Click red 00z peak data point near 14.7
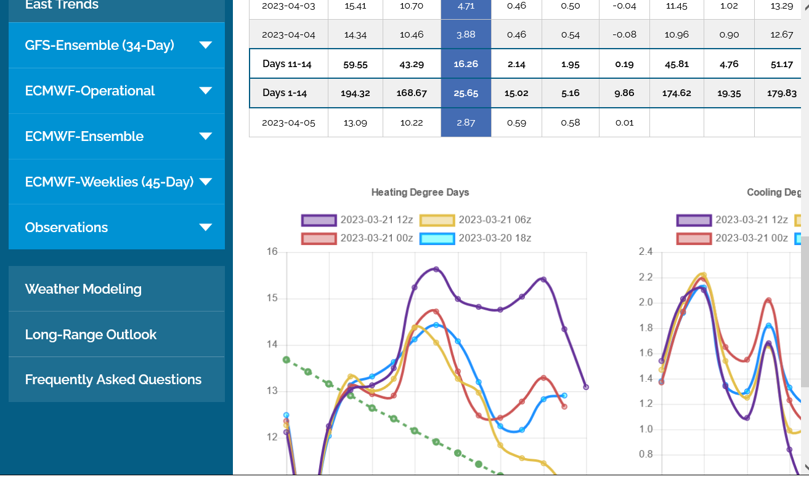The width and height of the screenshot is (809, 479). (436, 312)
